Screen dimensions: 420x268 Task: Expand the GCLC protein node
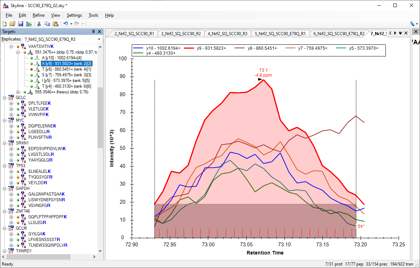5,98
